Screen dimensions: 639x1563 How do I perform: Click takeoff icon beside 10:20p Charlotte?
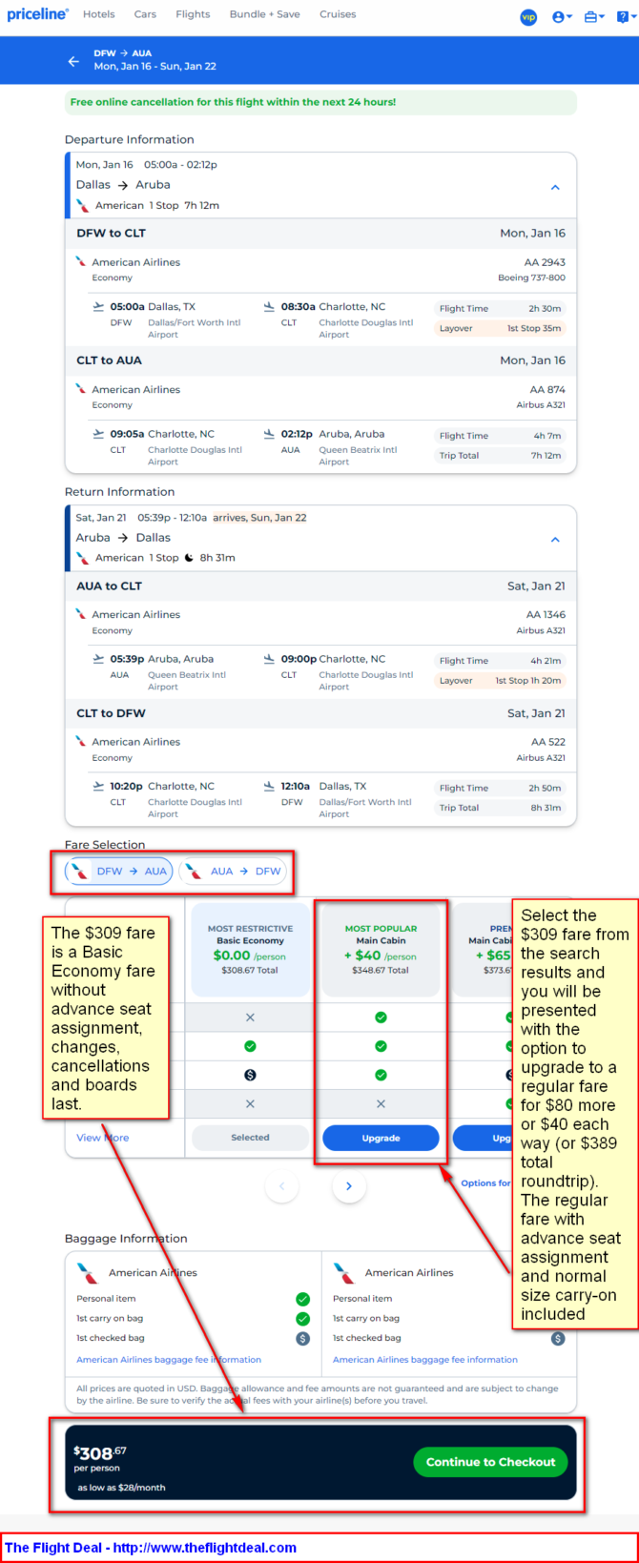[98, 787]
